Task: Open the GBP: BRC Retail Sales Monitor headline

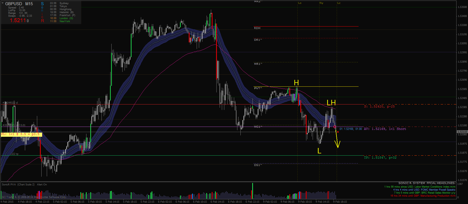Action: [425, 193]
